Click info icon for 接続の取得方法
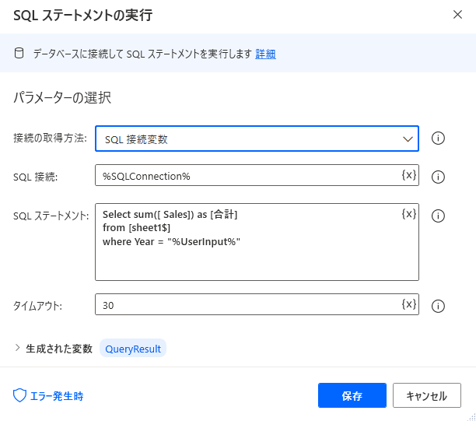 [x=438, y=139]
